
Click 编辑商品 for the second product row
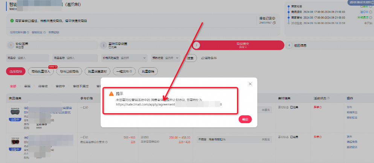point(352,142)
